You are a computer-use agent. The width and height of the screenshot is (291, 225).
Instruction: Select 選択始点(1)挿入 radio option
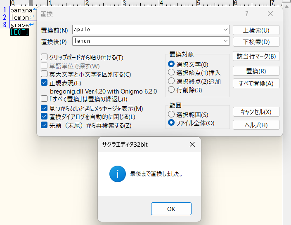click(171, 73)
